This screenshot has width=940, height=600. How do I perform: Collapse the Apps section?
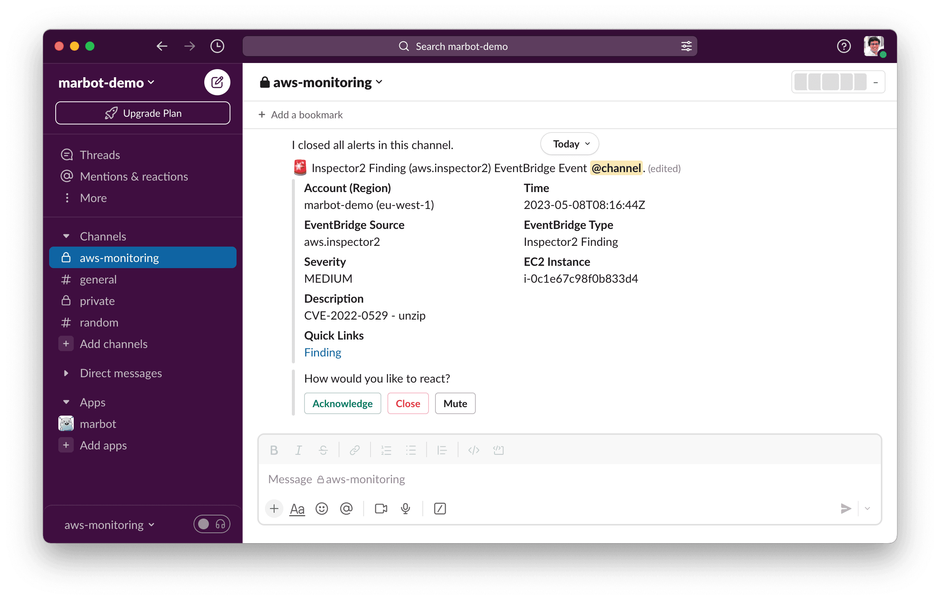pyautogui.click(x=66, y=402)
